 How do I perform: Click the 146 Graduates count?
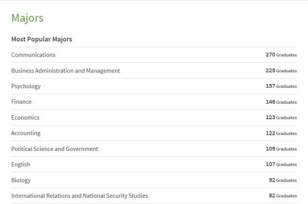(281, 102)
